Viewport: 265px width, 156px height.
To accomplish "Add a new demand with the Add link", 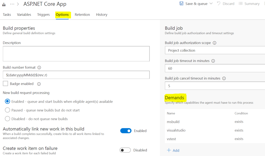I will pos(173,150).
